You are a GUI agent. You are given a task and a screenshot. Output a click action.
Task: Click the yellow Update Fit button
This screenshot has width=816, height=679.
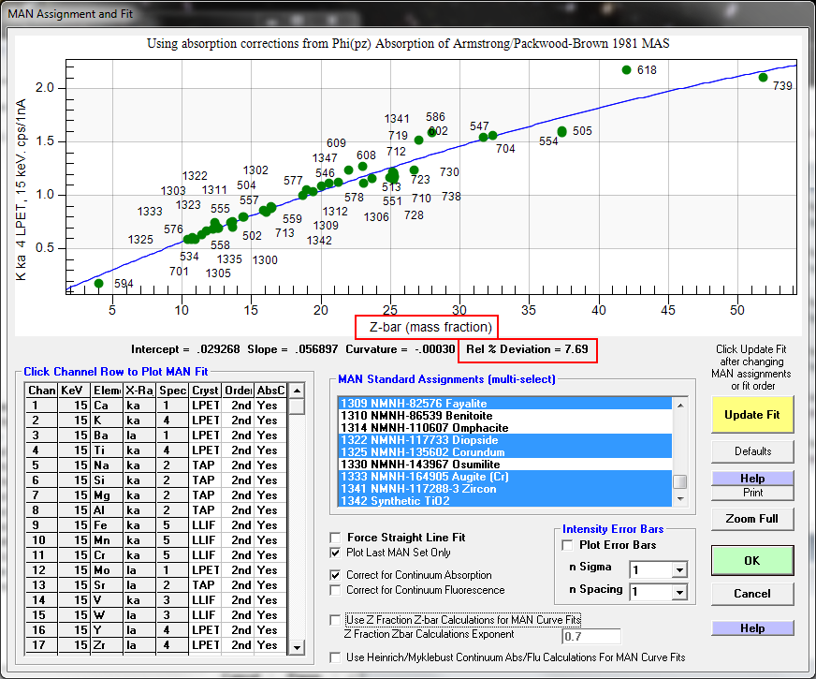click(x=752, y=414)
